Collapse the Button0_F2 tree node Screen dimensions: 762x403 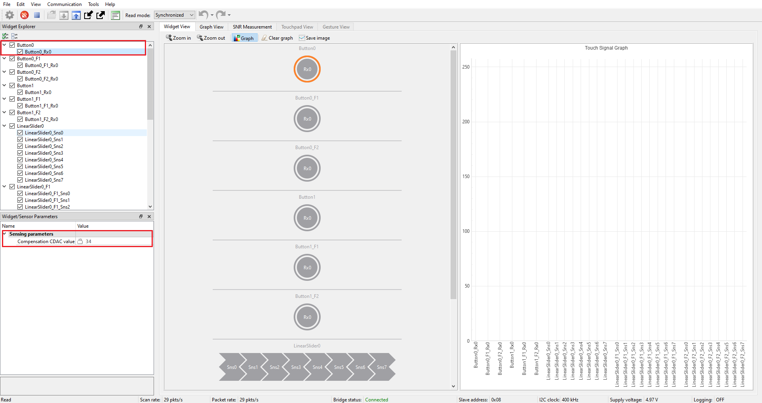click(4, 72)
